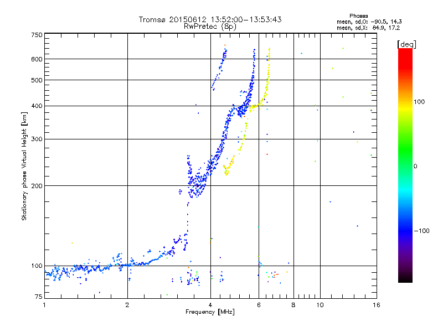Click the y-axis tick label '200'
Screen dimensions: 443x332
[37, 186]
